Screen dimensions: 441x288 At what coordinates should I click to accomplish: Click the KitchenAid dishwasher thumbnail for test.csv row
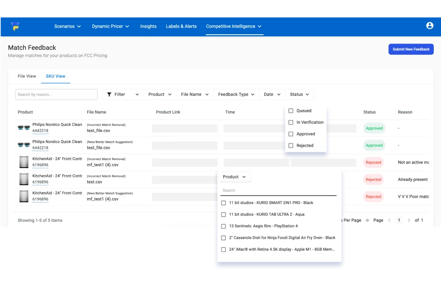pos(24,179)
